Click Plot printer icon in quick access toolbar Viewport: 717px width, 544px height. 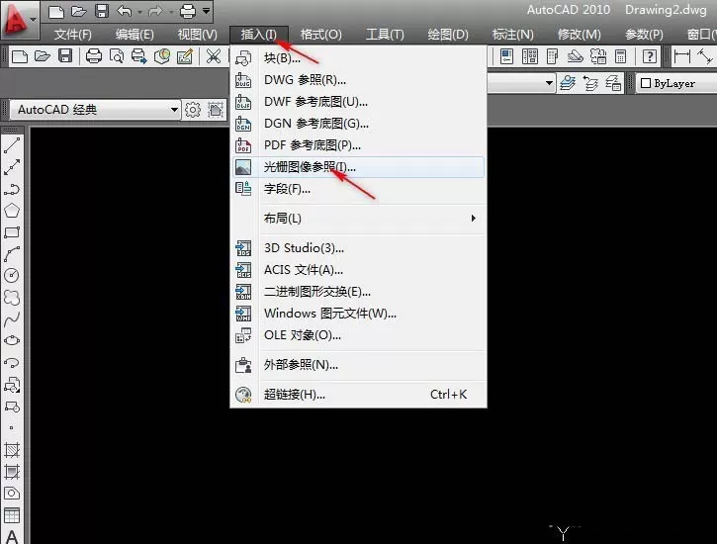coord(188,11)
